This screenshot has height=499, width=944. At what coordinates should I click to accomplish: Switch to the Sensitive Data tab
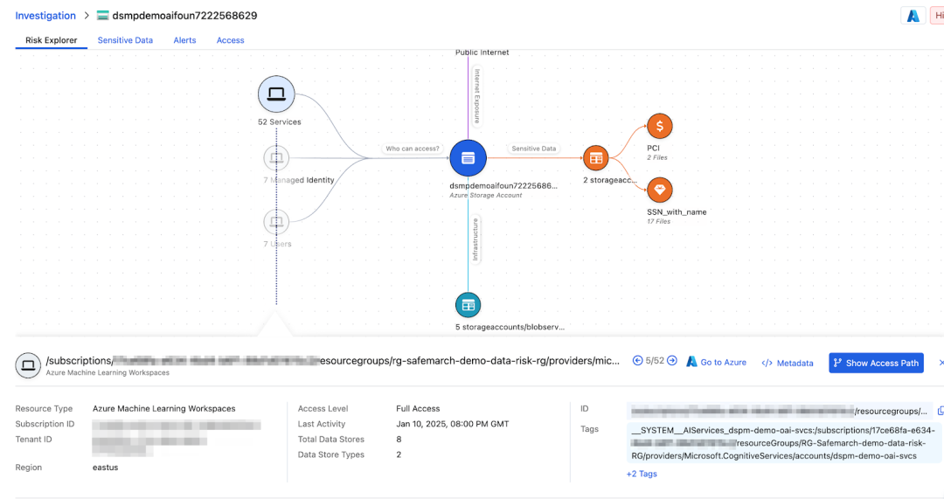[125, 40]
